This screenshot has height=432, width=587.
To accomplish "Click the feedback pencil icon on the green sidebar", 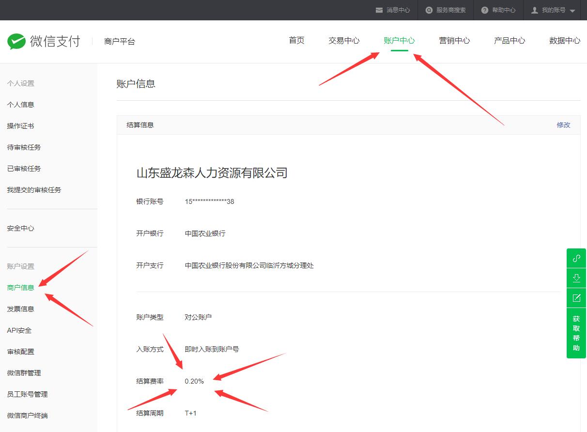I will pos(576,298).
